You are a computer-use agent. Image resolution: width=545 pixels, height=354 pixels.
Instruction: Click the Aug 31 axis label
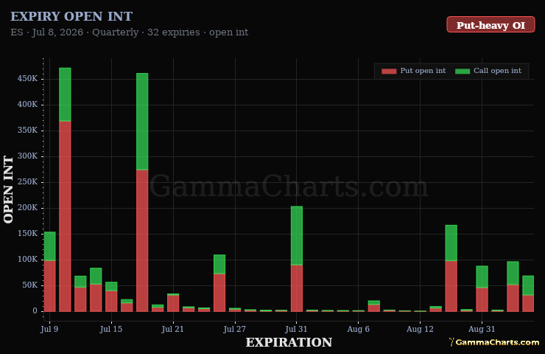[482, 329]
